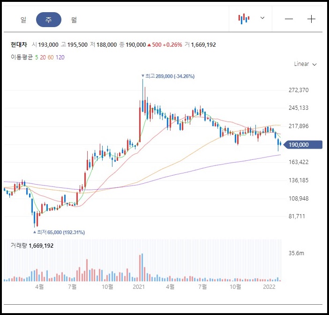Click the 163,422 price axis label
Viewport: 329px width, 315px height.
tap(299, 162)
